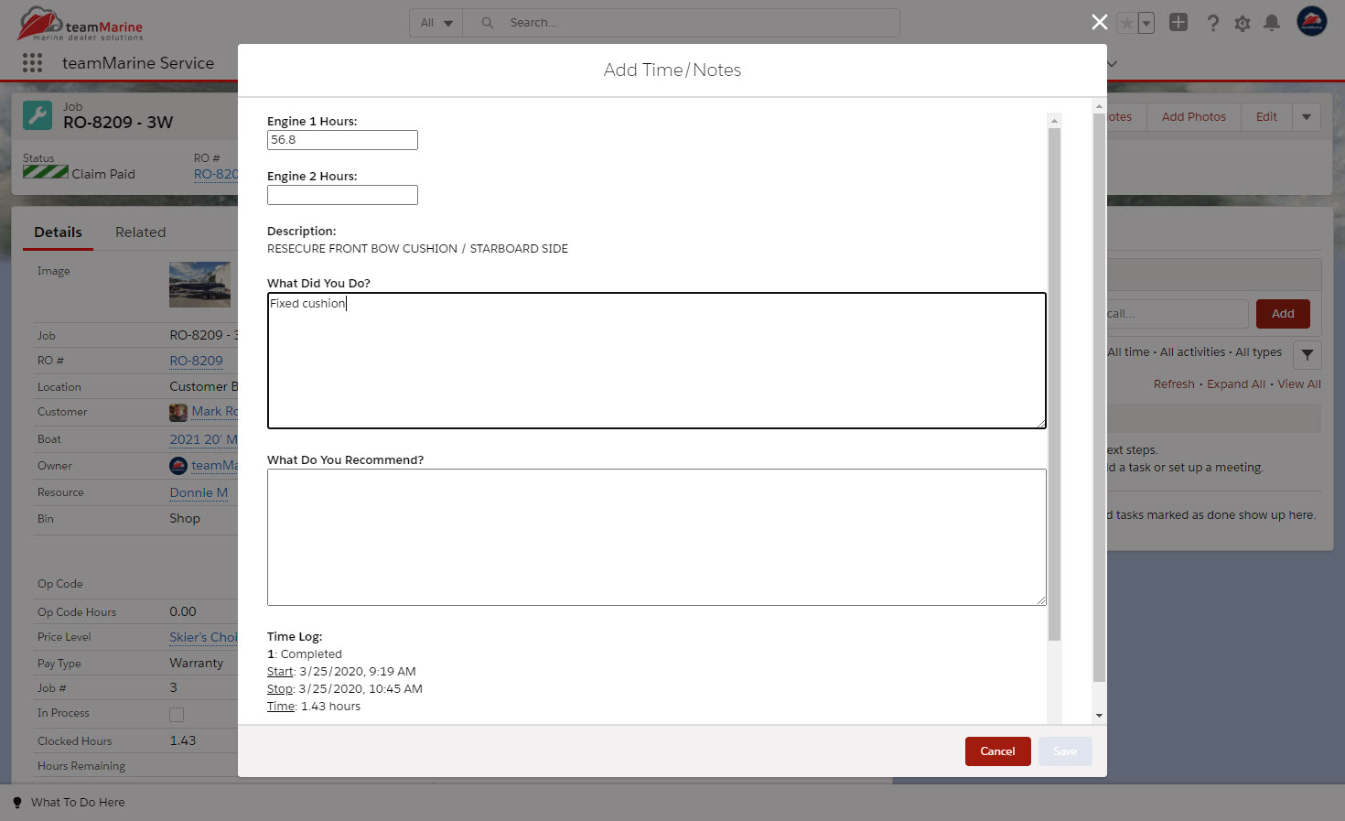Click the teamMarine user avatar
The image size is (1345, 821).
[1311, 20]
